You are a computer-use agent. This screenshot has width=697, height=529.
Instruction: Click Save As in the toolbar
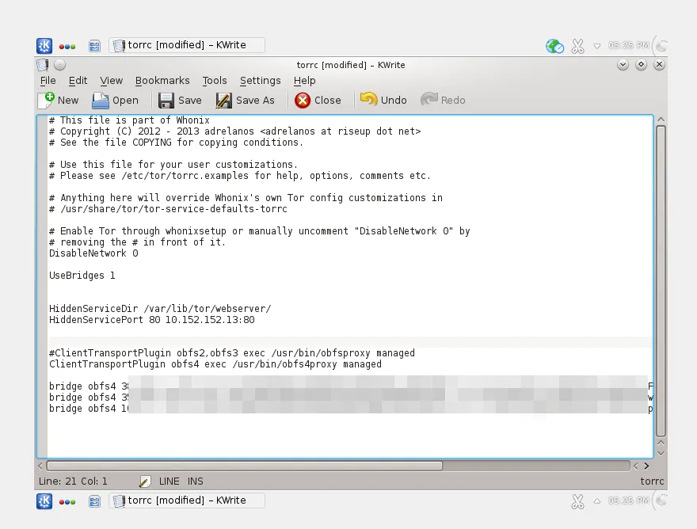pyautogui.click(x=246, y=101)
